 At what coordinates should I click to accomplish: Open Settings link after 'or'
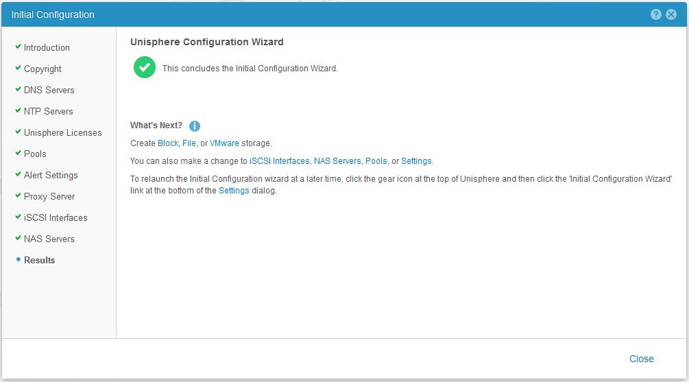tap(417, 161)
